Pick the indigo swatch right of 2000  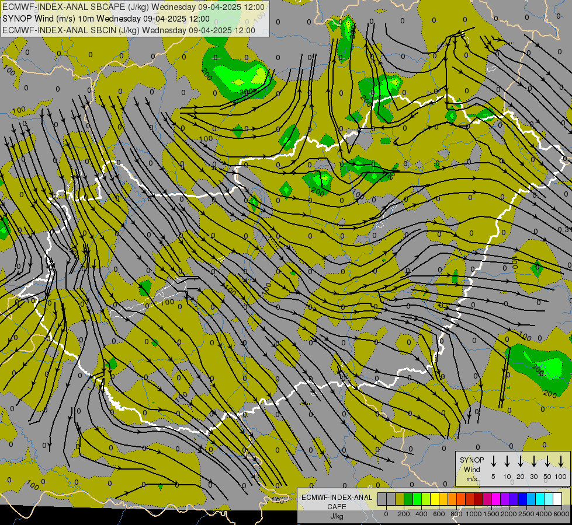point(514,499)
